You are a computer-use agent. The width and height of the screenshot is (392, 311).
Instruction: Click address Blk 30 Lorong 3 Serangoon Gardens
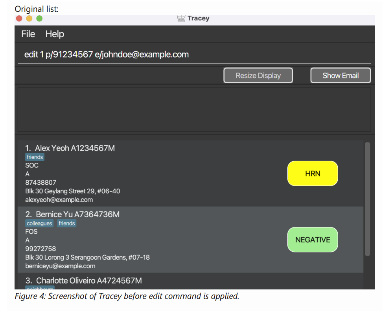coord(87,257)
